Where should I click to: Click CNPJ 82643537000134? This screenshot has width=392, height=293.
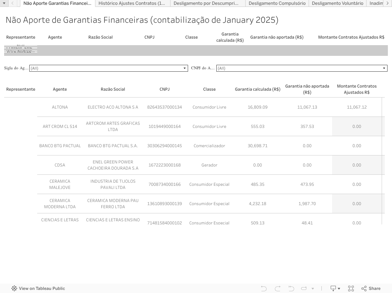[x=165, y=107]
